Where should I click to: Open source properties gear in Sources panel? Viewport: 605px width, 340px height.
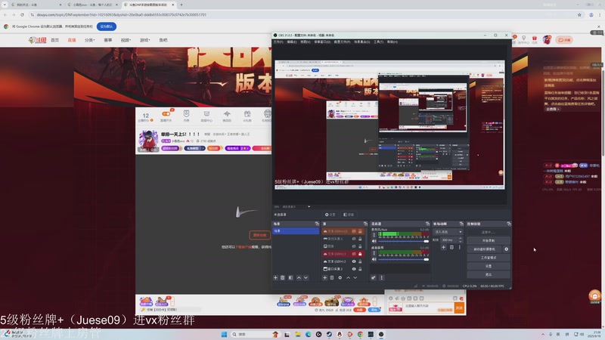340,277
